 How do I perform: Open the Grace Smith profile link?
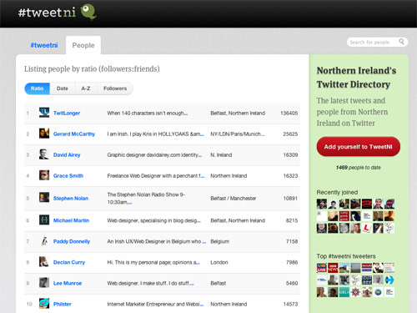(68, 175)
